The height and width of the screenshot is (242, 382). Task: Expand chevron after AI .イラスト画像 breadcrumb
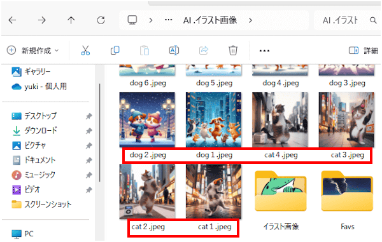point(250,20)
